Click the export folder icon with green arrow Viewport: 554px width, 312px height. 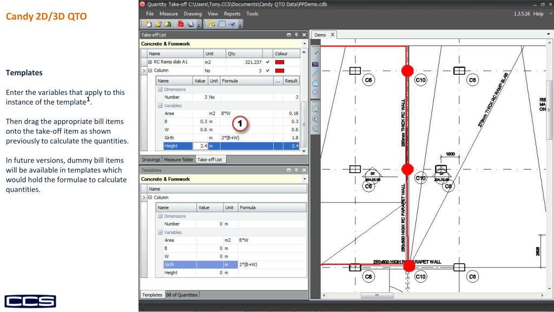click(x=168, y=24)
